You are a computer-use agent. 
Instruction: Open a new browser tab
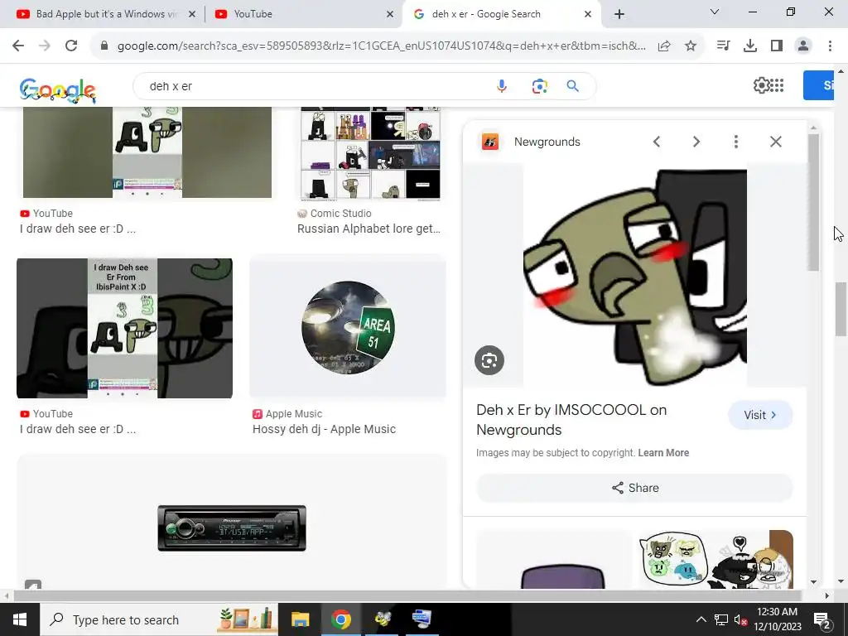pyautogui.click(x=619, y=14)
